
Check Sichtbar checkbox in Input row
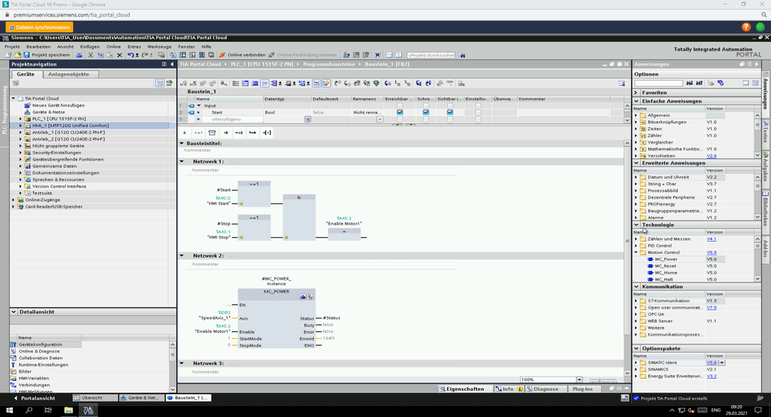(450, 105)
